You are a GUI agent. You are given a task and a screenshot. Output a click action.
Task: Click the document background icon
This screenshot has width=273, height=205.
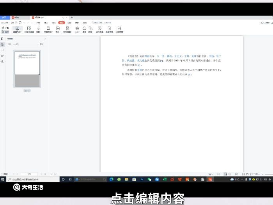tap(67, 28)
